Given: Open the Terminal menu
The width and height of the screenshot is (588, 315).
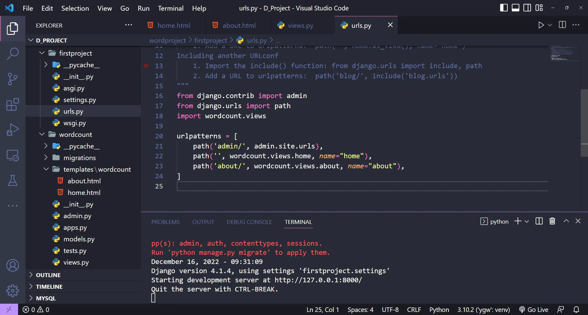Looking at the screenshot, I should (x=171, y=8).
